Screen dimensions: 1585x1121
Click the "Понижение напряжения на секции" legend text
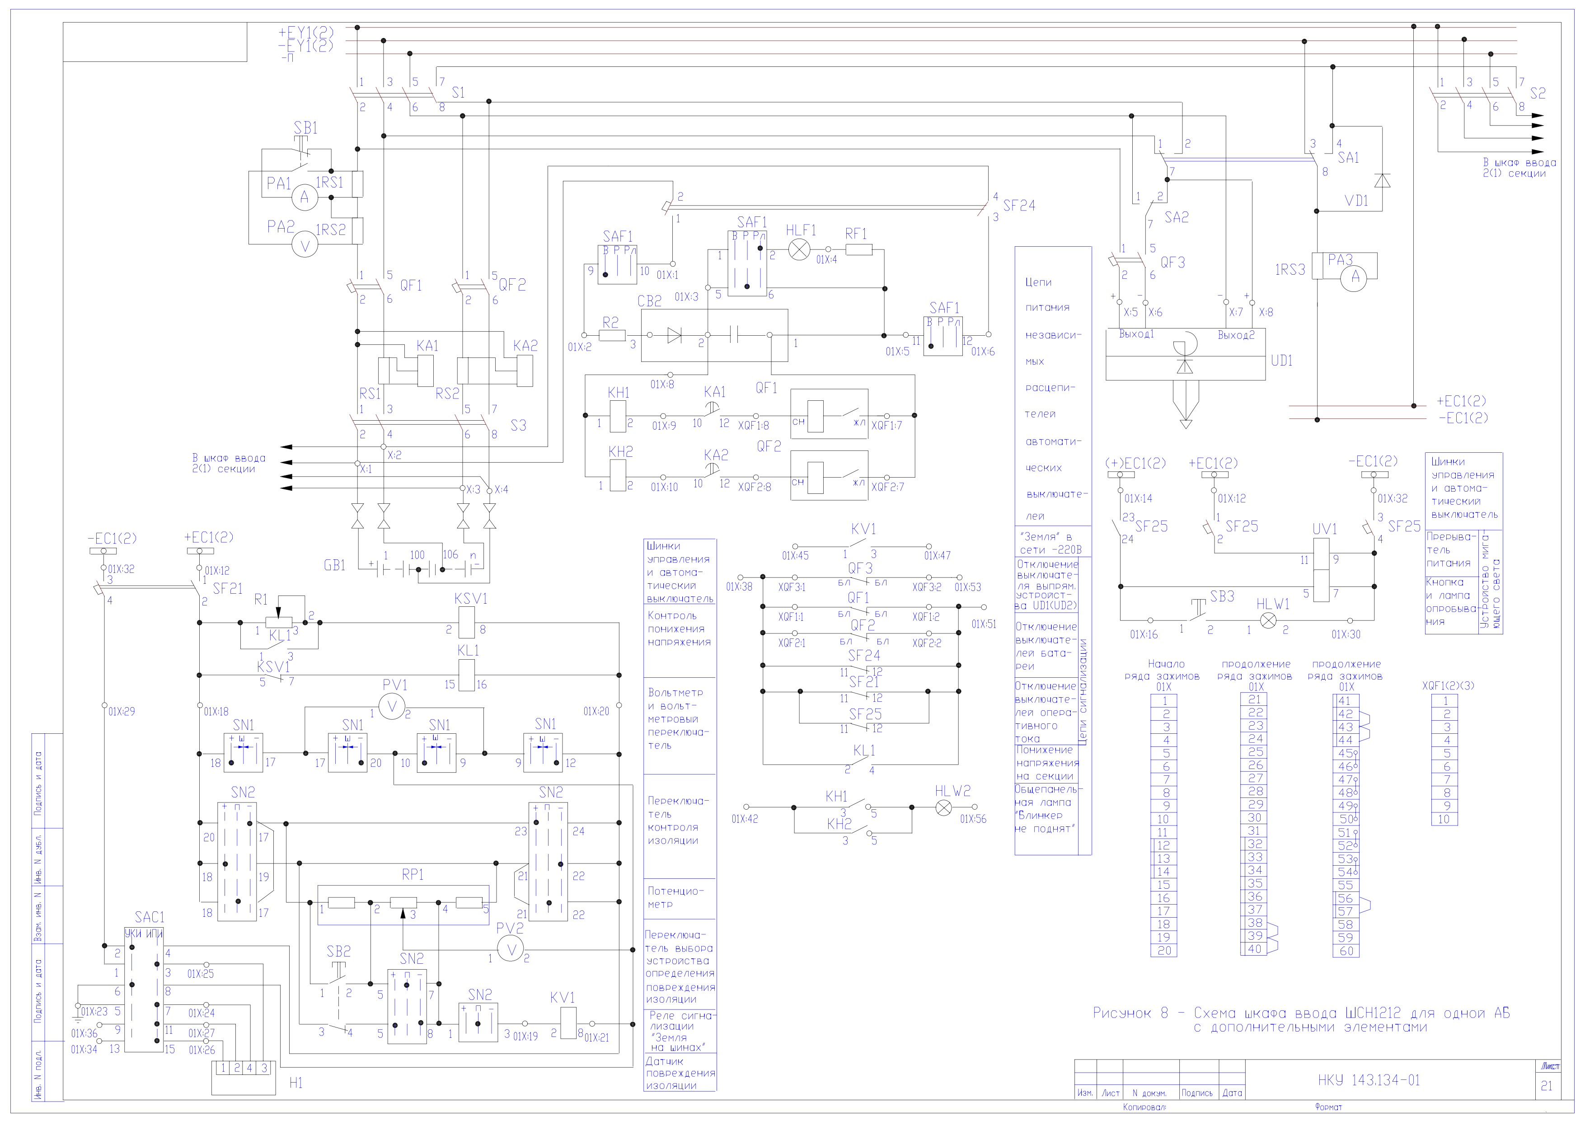(1047, 763)
